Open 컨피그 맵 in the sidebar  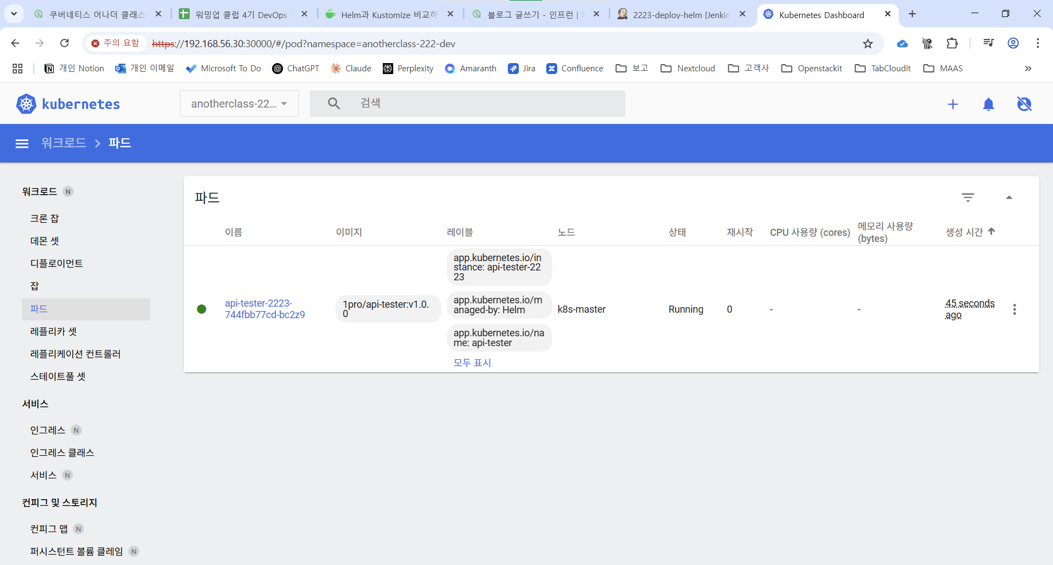[49, 529]
